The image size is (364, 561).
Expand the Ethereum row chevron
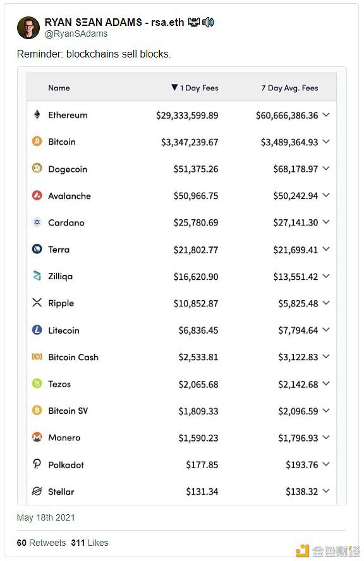click(x=325, y=115)
